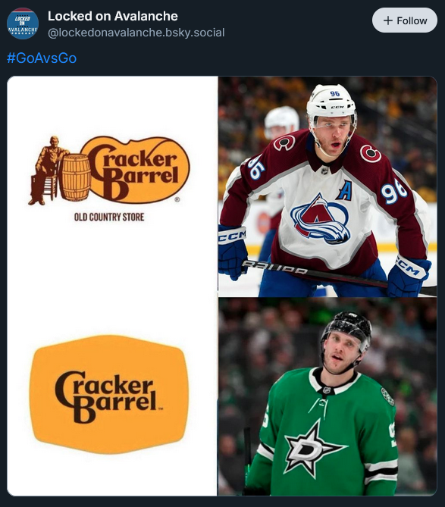
Task: Click the barrel graphic in the old logo
Action: (77, 177)
